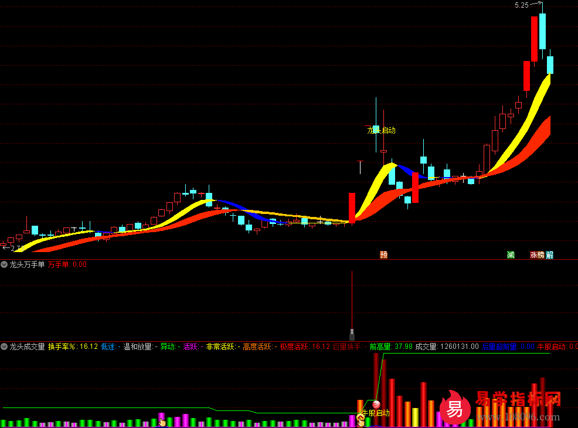Click the orange 预 marker icon
Screen dimensions: 578x428
tap(384, 254)
